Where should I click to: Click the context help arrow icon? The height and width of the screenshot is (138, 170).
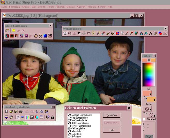[x=48, y=117]
